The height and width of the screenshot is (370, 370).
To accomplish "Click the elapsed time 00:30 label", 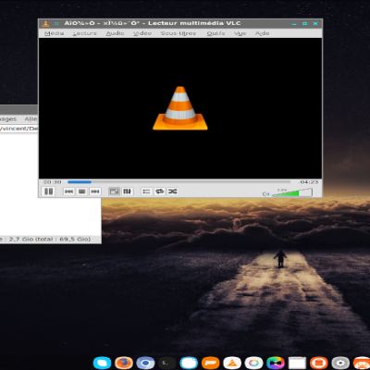I will tap(52, 182).
